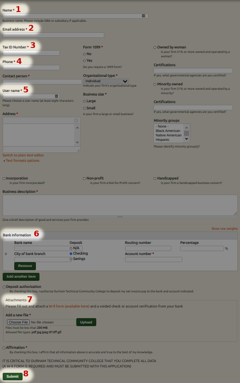
Task: Click the autofill icon in the Name field
Action: pyautogui.click(x=143, y=16)
